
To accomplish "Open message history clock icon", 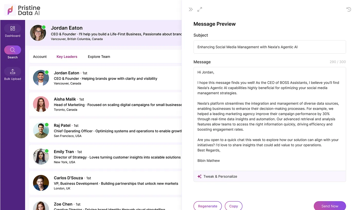I will [x=348, y=9].
